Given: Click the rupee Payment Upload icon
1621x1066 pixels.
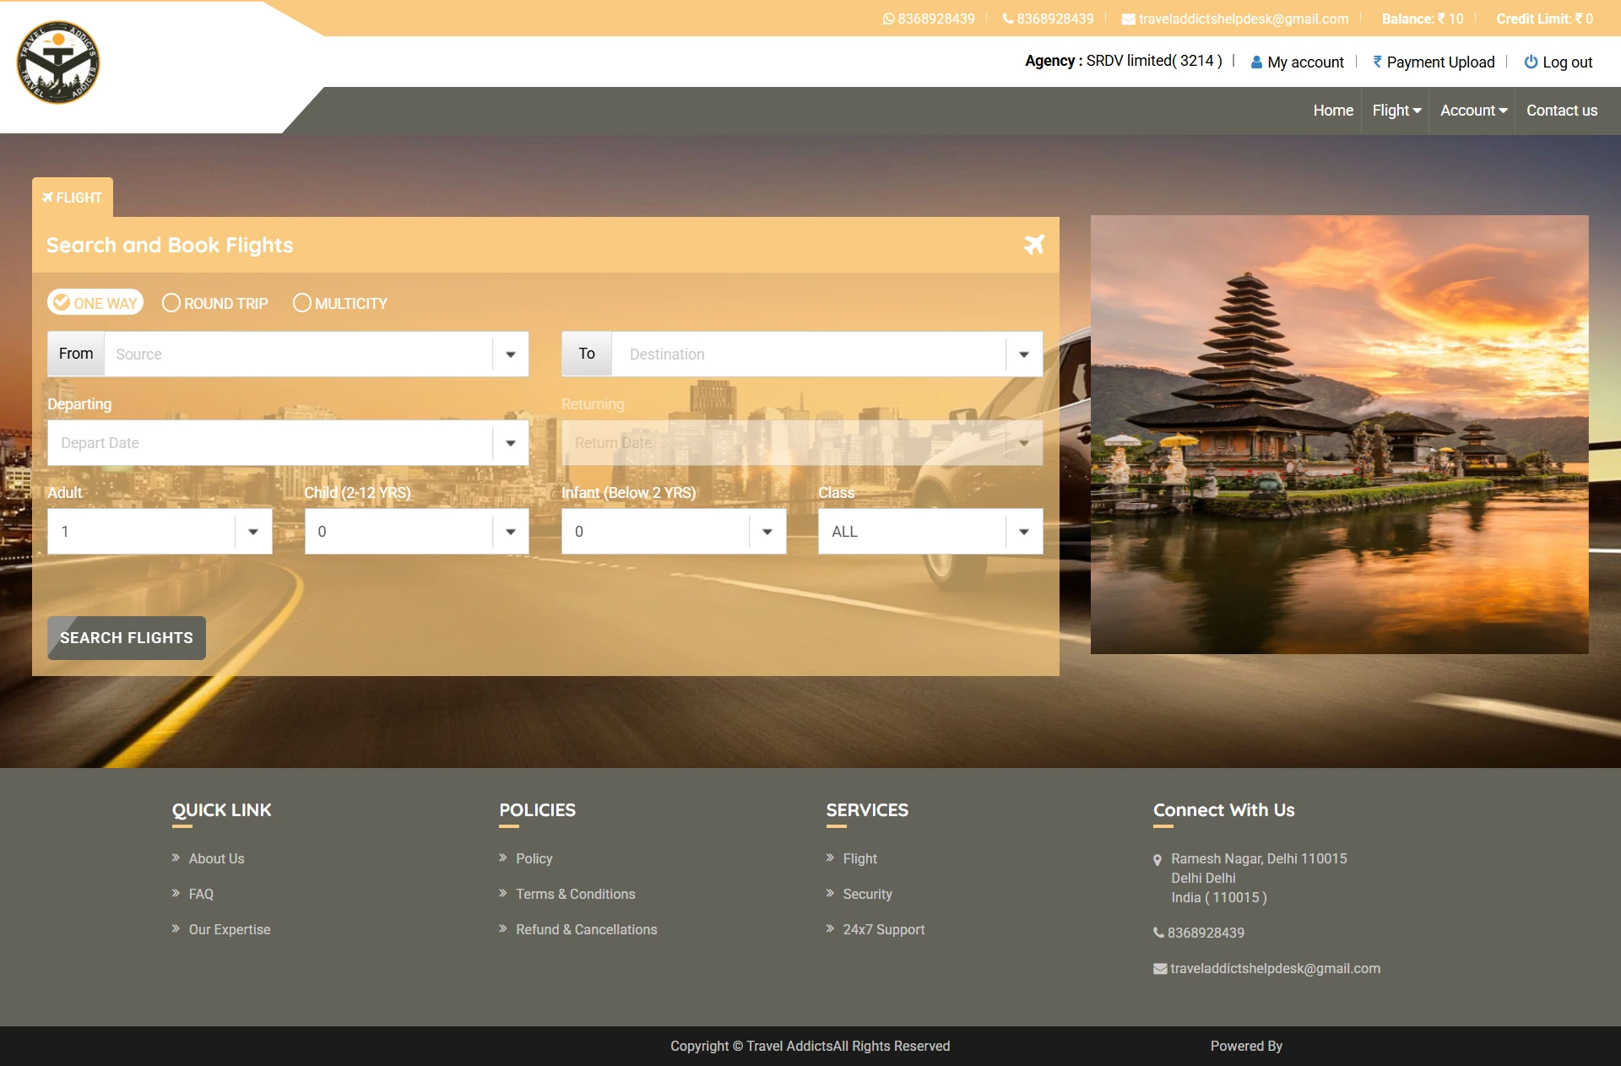Looking at the screenshot, I should pyautogui.click(x=1377, y=62).
